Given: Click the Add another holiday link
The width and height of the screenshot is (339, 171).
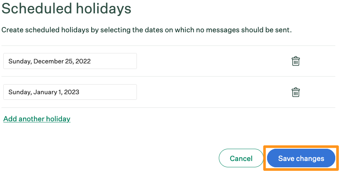Looking at the screenshot, I should click(37, 119).
